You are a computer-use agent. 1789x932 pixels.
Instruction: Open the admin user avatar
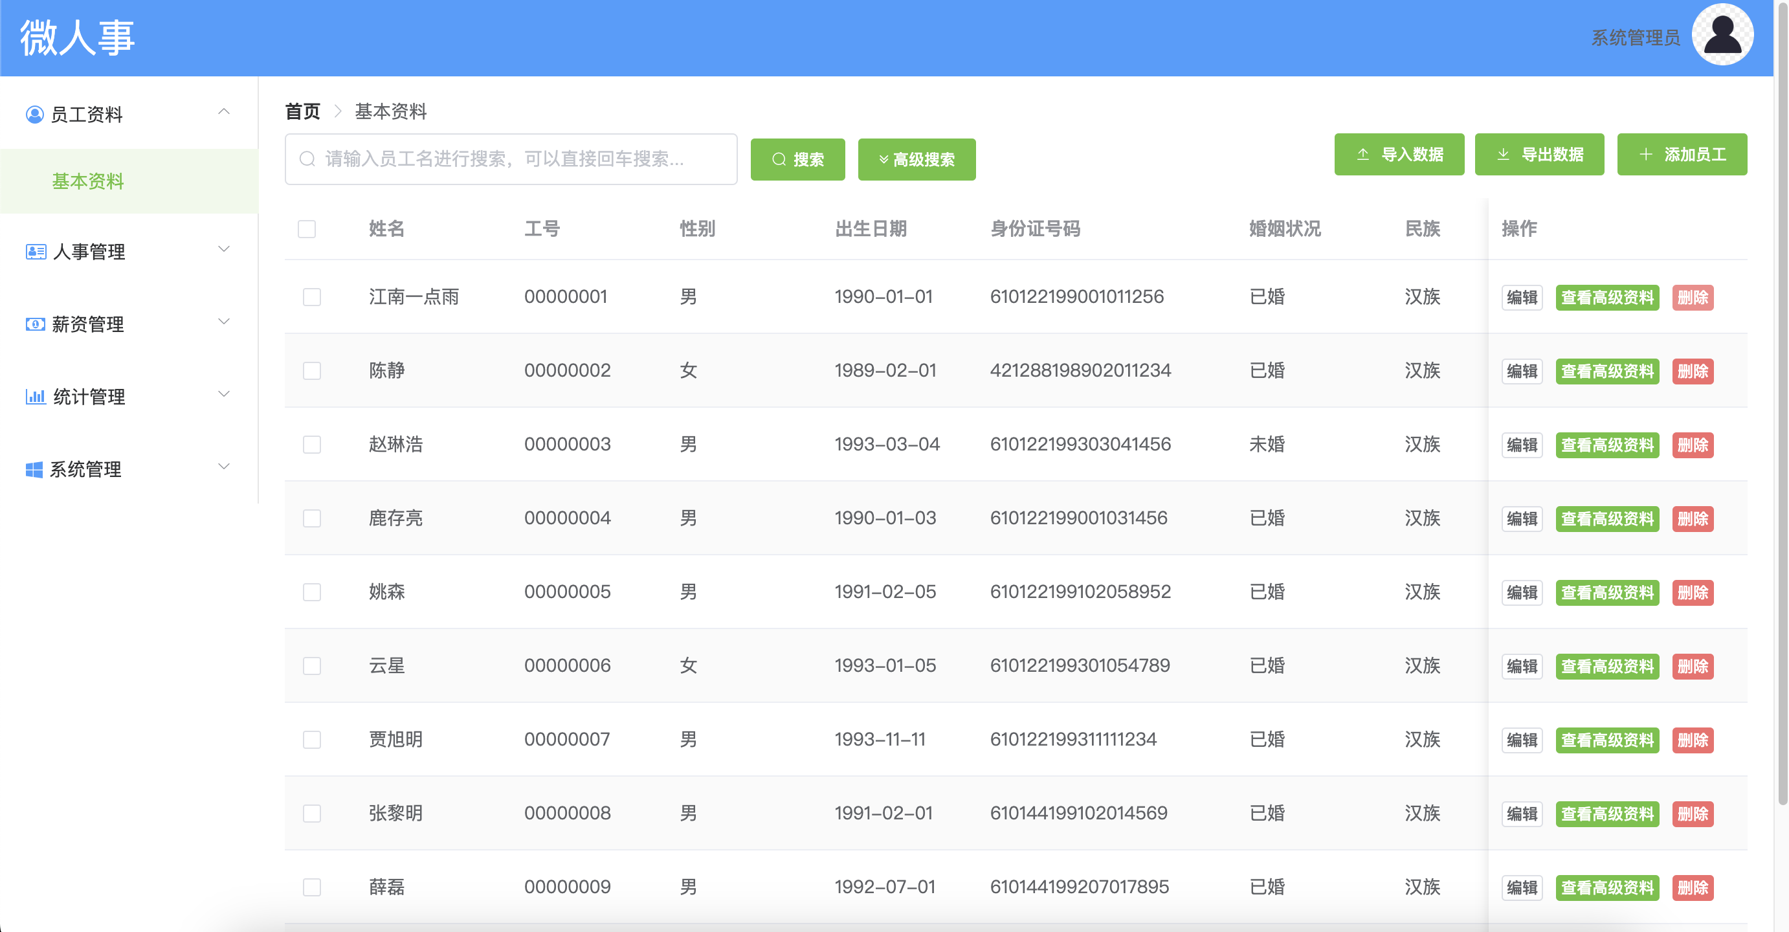1722,35
